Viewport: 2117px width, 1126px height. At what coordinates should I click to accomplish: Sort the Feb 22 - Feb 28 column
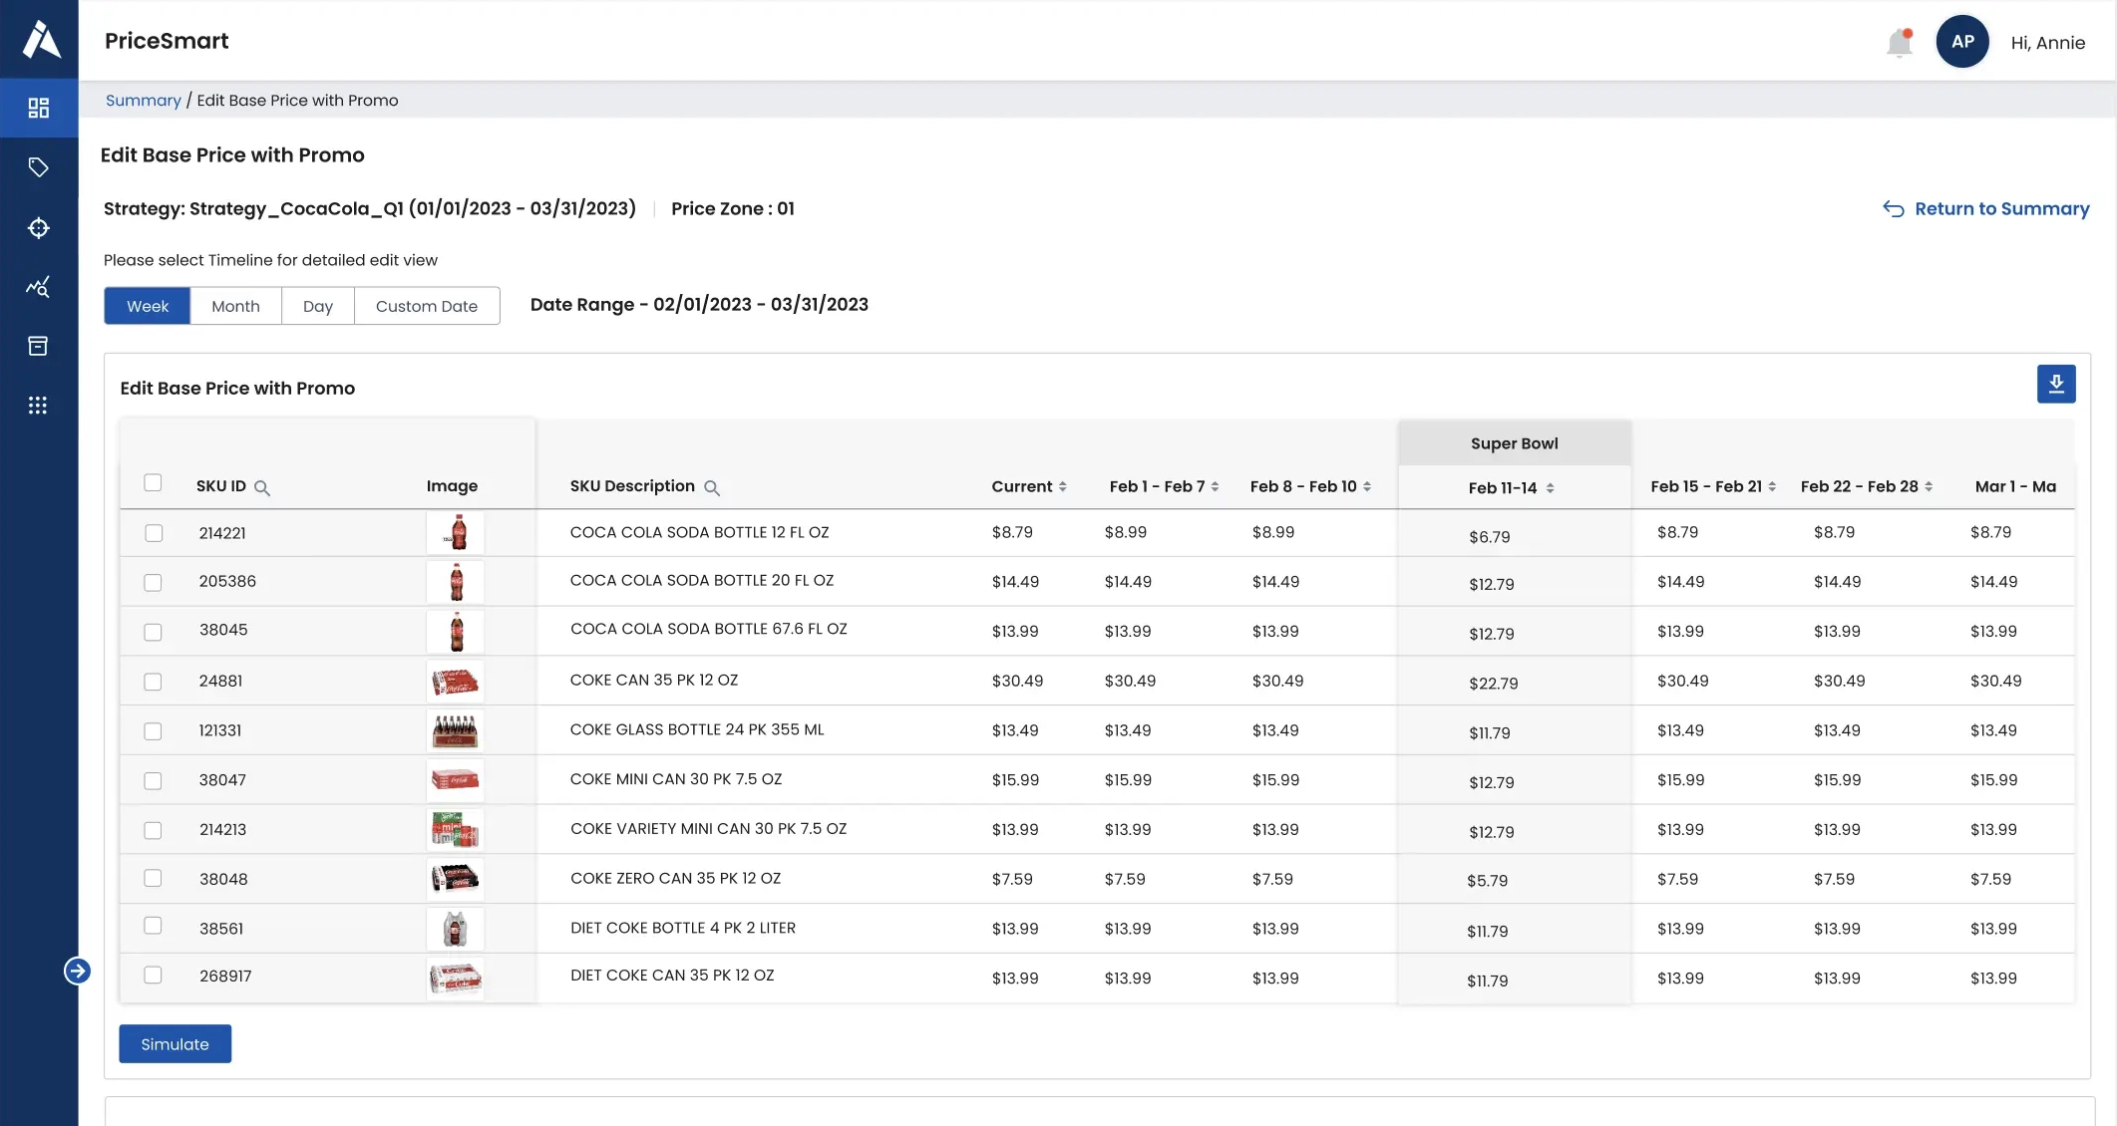(x=1929, y=486)
